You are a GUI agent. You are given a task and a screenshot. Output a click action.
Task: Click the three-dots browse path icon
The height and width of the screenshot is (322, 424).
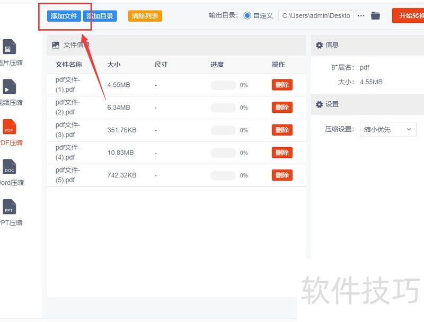[x=361, y=16]
